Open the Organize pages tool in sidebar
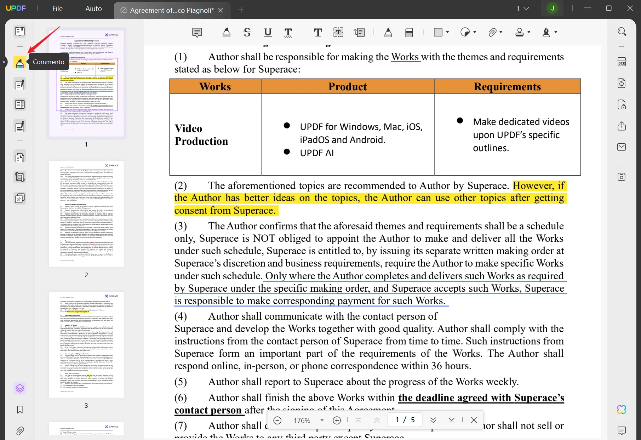641x440 pixels. tap(20, 104)
